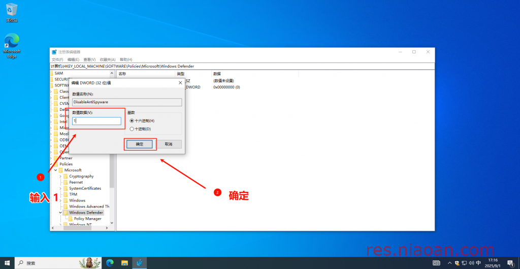Select the SystemCertificates tree item
This screenshot has height=269, width=520.
tap(85, 188)
